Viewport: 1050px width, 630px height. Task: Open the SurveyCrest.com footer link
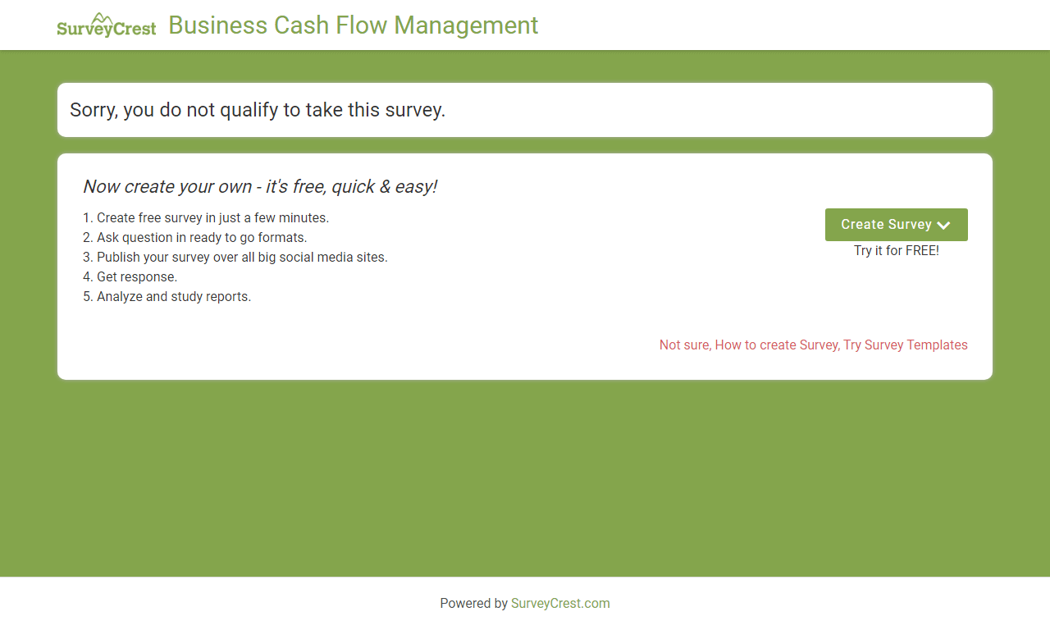coord(560,603)
